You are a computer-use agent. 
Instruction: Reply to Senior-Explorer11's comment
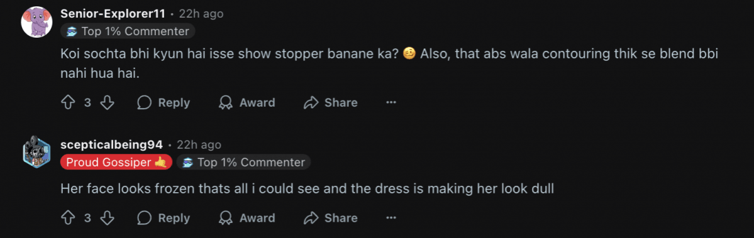coord(164,102)
